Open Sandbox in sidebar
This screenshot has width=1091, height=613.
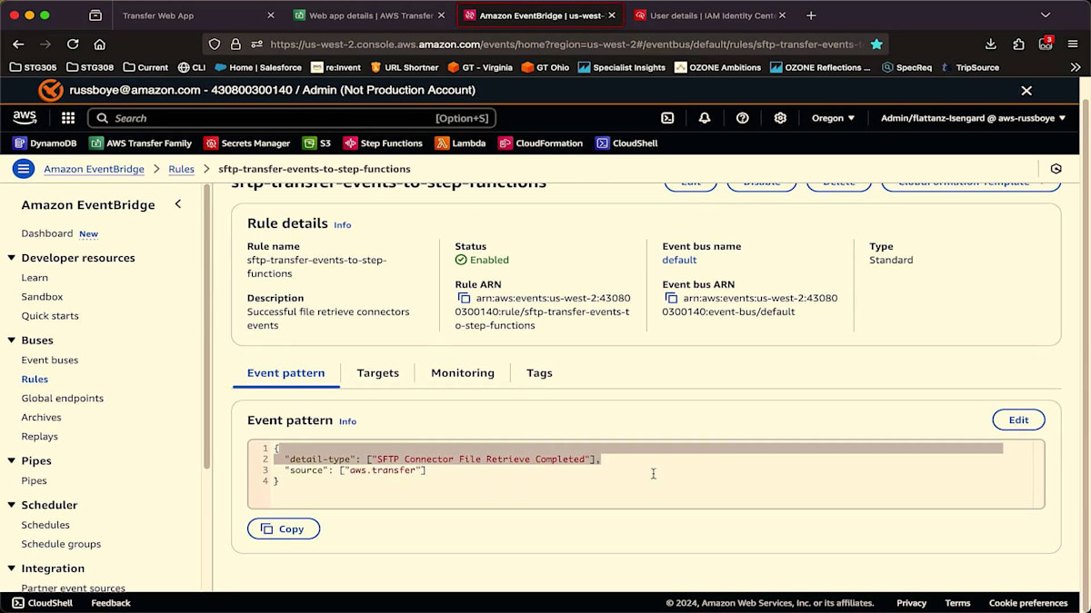point(43,297)
